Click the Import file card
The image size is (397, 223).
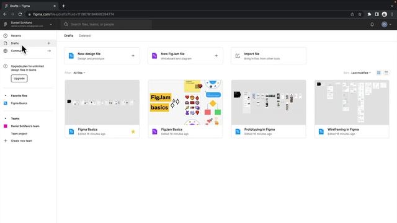coord(269,56)
